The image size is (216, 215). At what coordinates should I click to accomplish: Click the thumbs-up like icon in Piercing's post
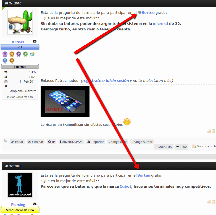pos(209,202)
